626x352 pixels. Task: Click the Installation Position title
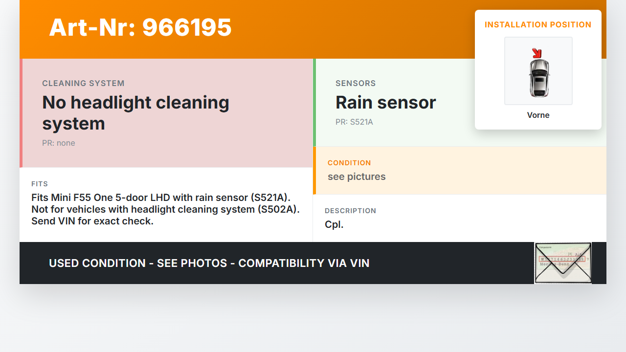[x=538, y=24]
